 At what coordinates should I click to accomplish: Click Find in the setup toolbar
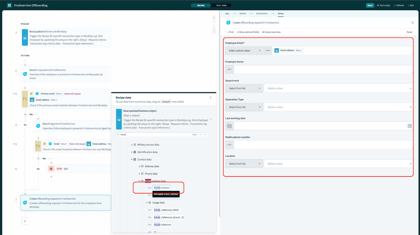230,32
